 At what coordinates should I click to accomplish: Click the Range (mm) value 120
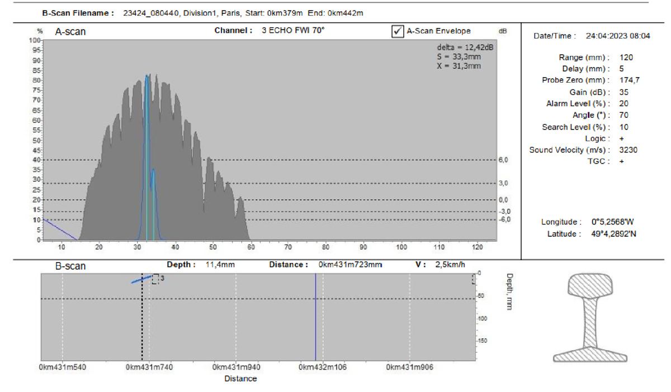tap(626, 58)
